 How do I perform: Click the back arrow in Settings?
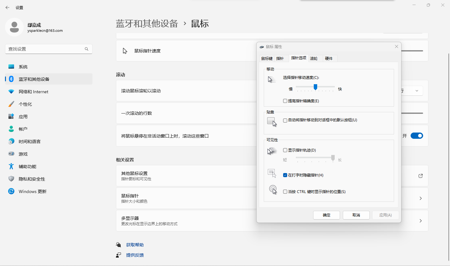click(7, 7)
